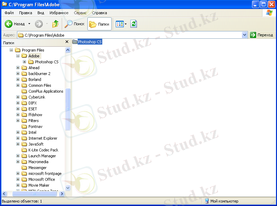Select the Messenger folder

pyautogui.click(x=37, y=168)
